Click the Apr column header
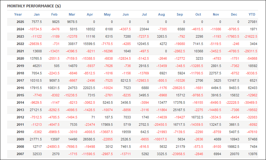This screenshot has height=160, width=266. (90, 14)
